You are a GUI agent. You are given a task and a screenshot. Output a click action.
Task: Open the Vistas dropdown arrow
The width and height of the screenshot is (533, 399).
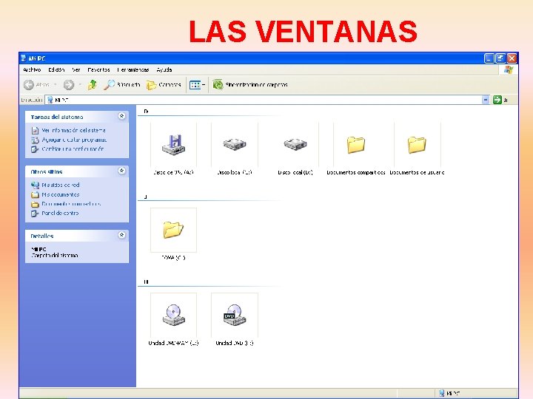[x=204, y=85]
